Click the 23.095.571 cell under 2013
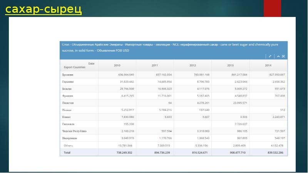The height and width of the screenshot is (173, 308). coord(240,103)
